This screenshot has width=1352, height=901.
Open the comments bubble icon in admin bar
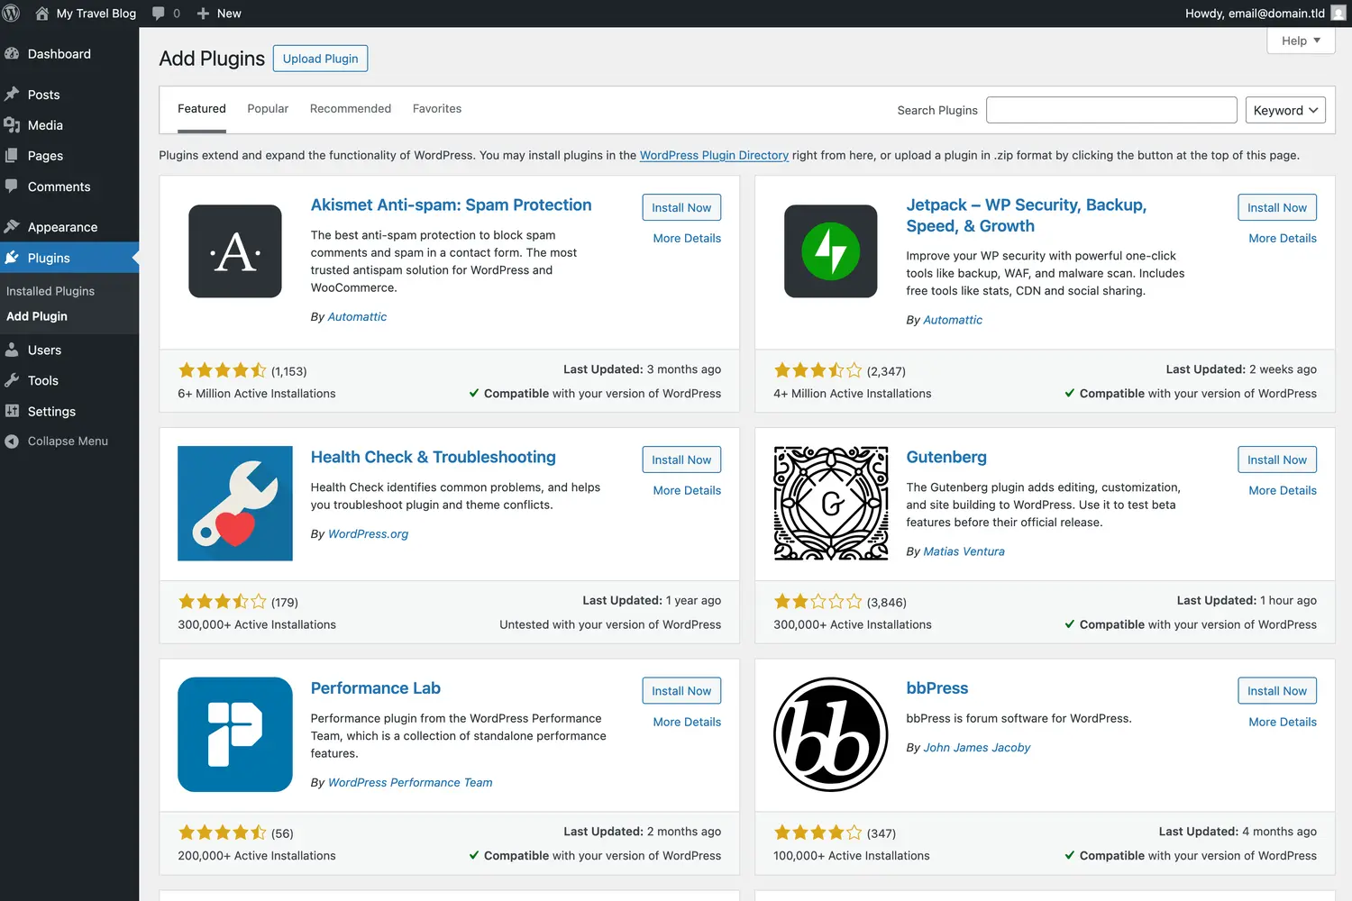[x=159, y=14]
